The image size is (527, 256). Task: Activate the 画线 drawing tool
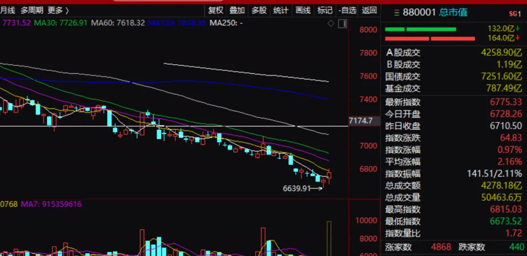point(303,10)
